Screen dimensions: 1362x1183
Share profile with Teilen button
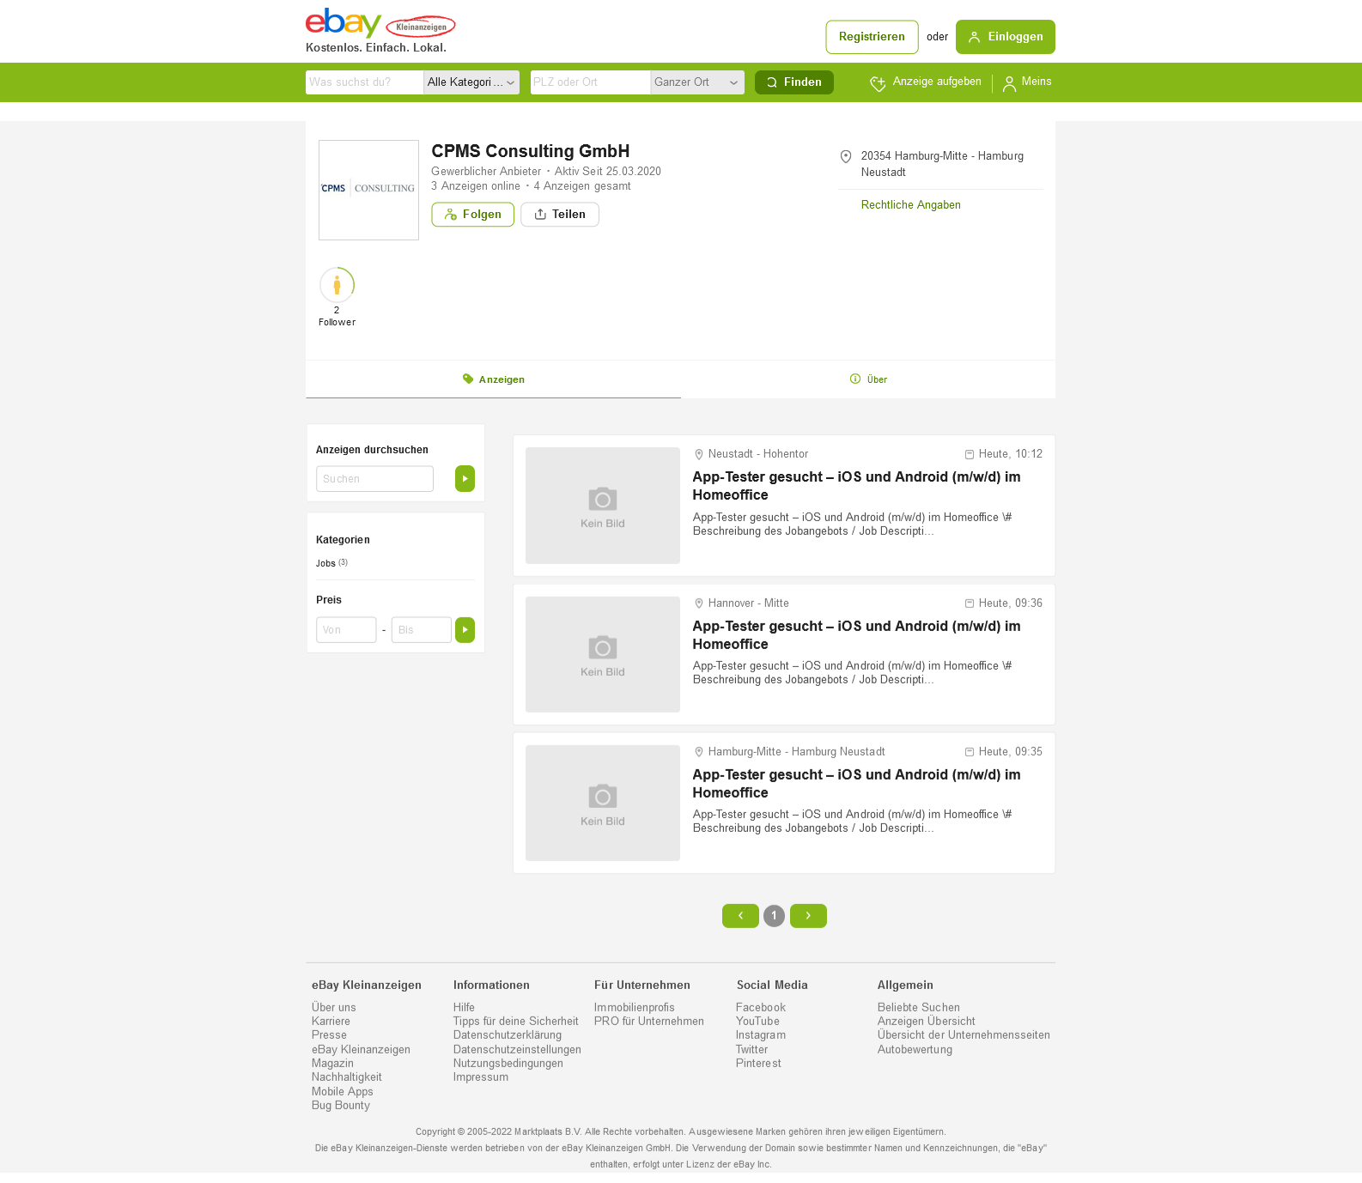tap(560, 215)
